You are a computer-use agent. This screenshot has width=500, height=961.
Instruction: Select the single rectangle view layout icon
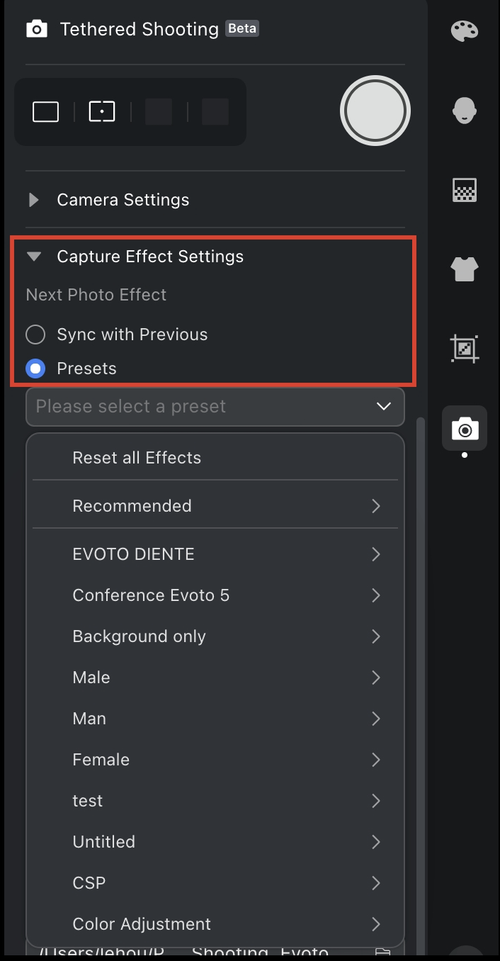click(45, 112)
